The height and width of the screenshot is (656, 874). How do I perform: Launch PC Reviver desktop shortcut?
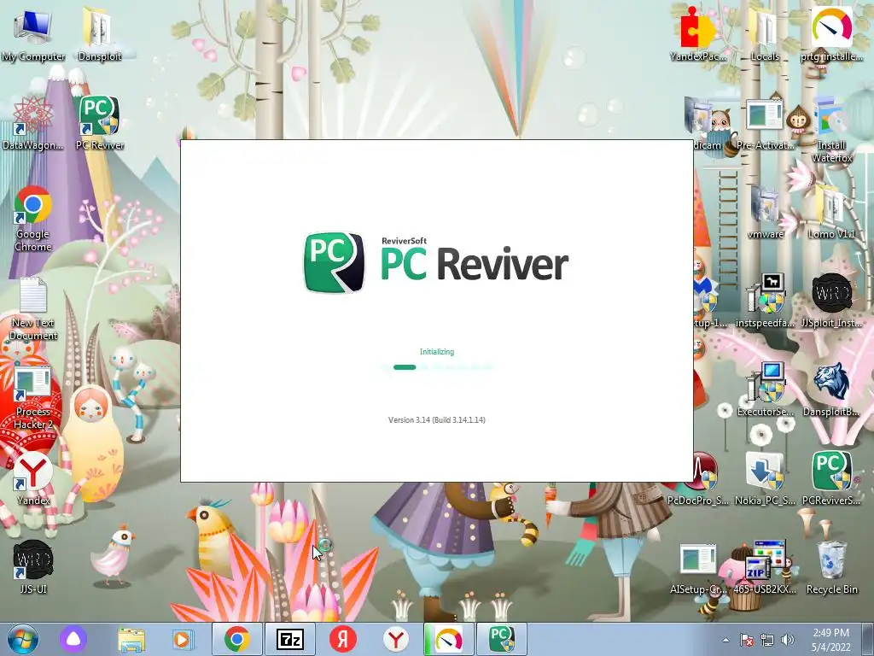click(99, 123)
